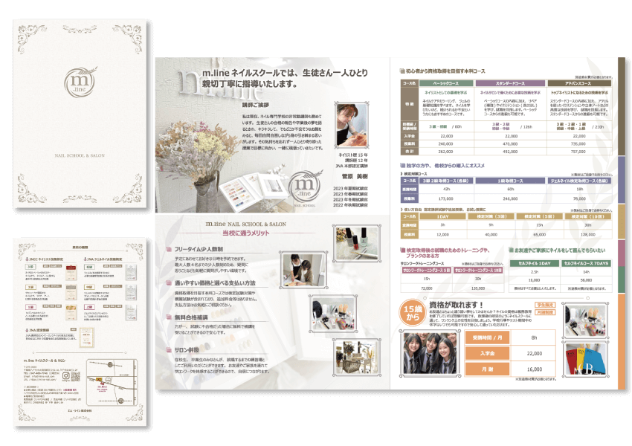Click the セルフネイル 1DAY header
Screen dimensions: 632x446
click(x=535, y=264)
